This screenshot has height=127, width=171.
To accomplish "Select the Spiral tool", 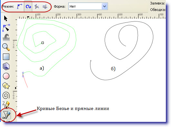I will 6,95.
